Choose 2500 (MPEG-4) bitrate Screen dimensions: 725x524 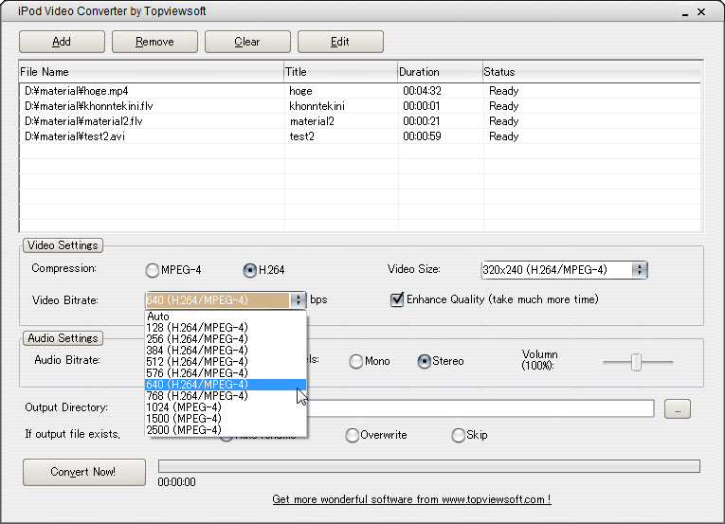[x=226, y=429]
